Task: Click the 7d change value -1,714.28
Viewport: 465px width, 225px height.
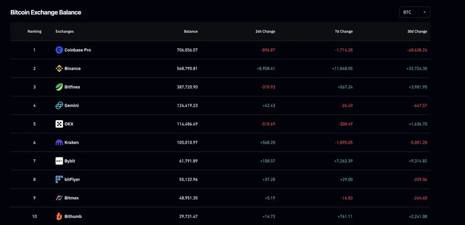Action: coord(344,50)
